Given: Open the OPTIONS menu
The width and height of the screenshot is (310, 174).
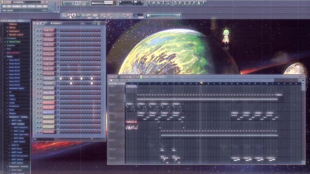Looking at the screenshot, I should click(31, 6).
